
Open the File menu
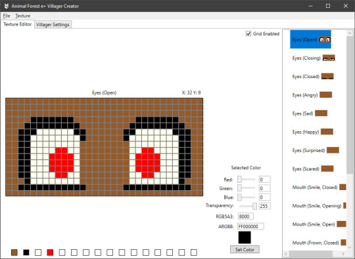[x=7, y=16]
